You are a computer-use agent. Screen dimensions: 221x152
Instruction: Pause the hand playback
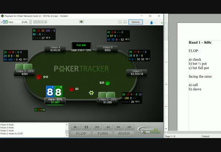[x=86, y=127]
